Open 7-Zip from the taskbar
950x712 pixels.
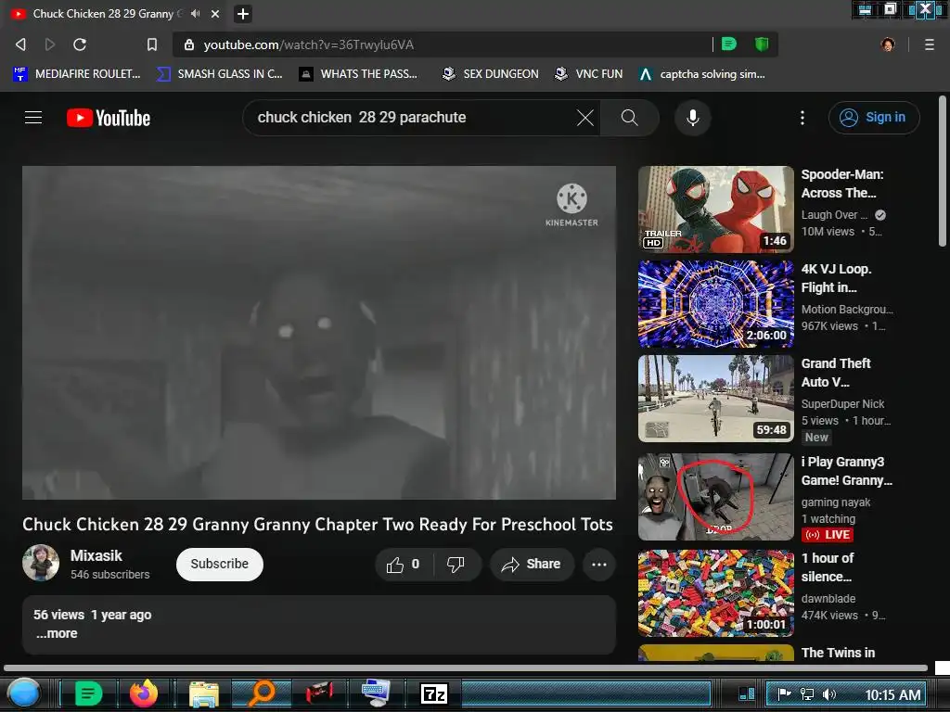coord(434,693)
